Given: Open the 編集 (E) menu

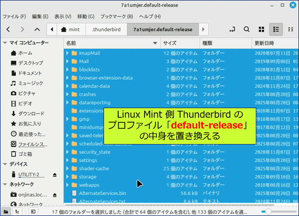Looking at the screenshot, I should point(40,16).
